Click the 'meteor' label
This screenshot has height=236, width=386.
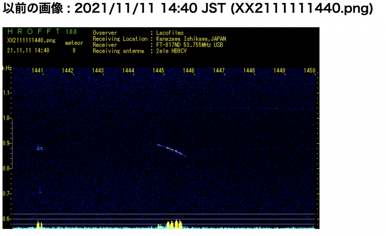pyautogui.click(x=74, y=43)
